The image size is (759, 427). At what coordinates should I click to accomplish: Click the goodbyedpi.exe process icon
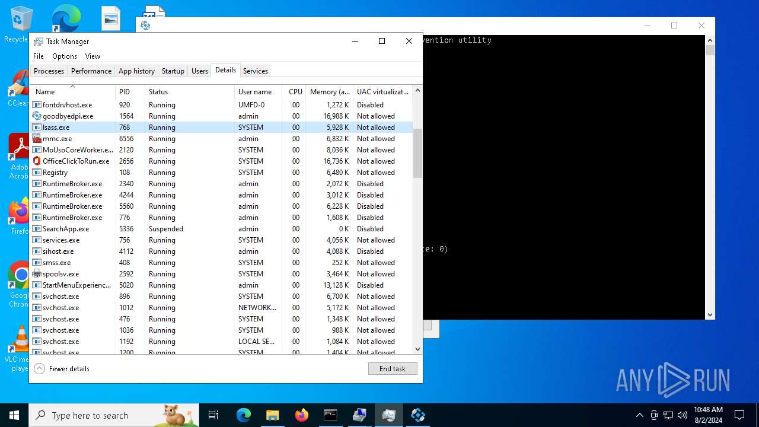(x=37, y=116)
